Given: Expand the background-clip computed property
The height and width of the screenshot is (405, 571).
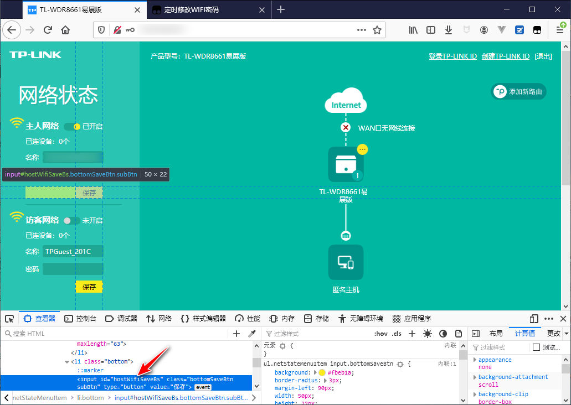Looking at the screenshot, I should point(475,394).
